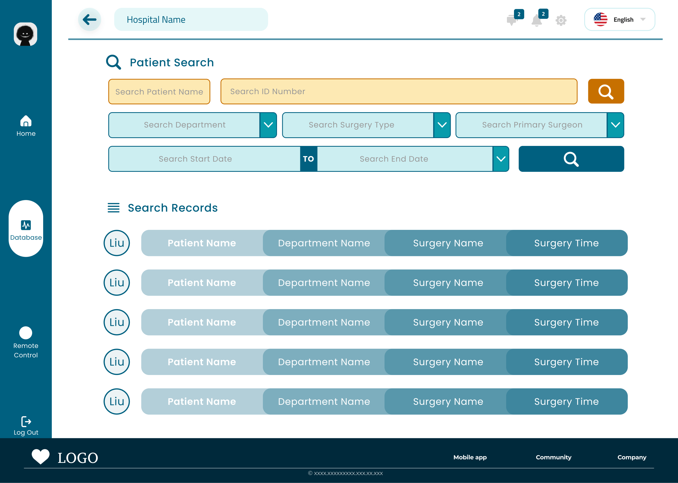
Task: Click the user avatar at the top left
Action: (26, 34)
